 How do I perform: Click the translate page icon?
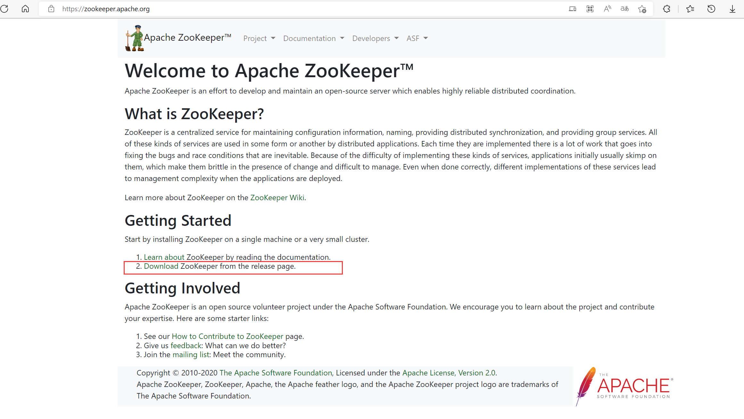(624, 9)
